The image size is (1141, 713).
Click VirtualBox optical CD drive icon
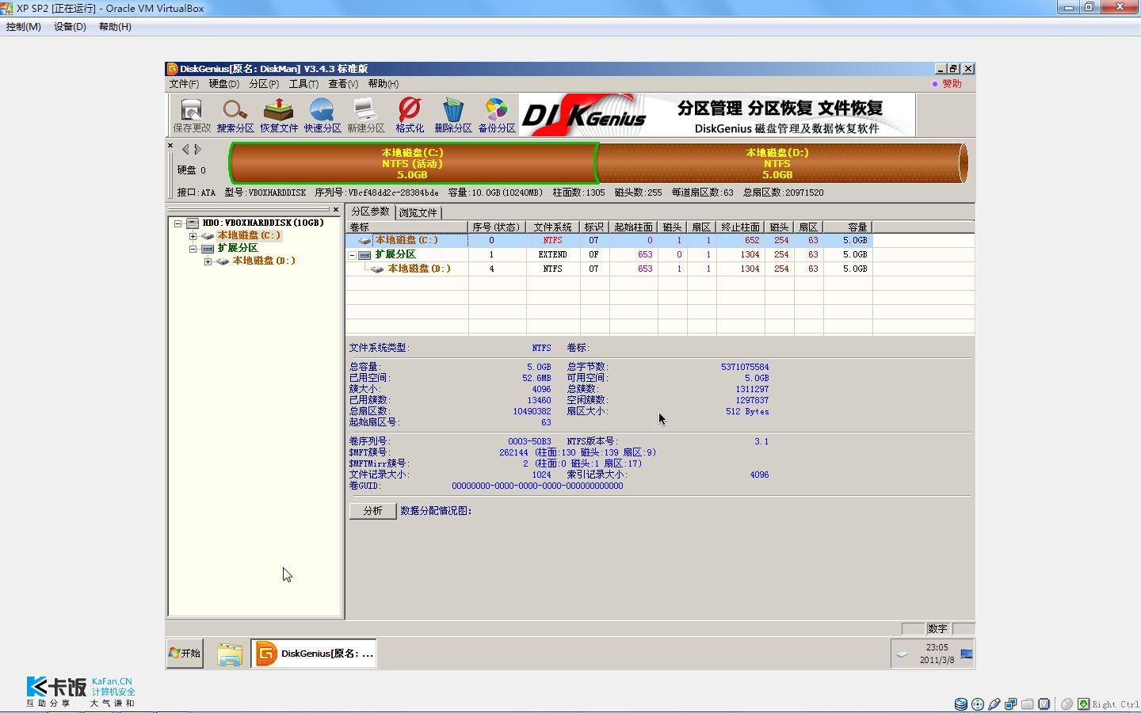point(978,703)
